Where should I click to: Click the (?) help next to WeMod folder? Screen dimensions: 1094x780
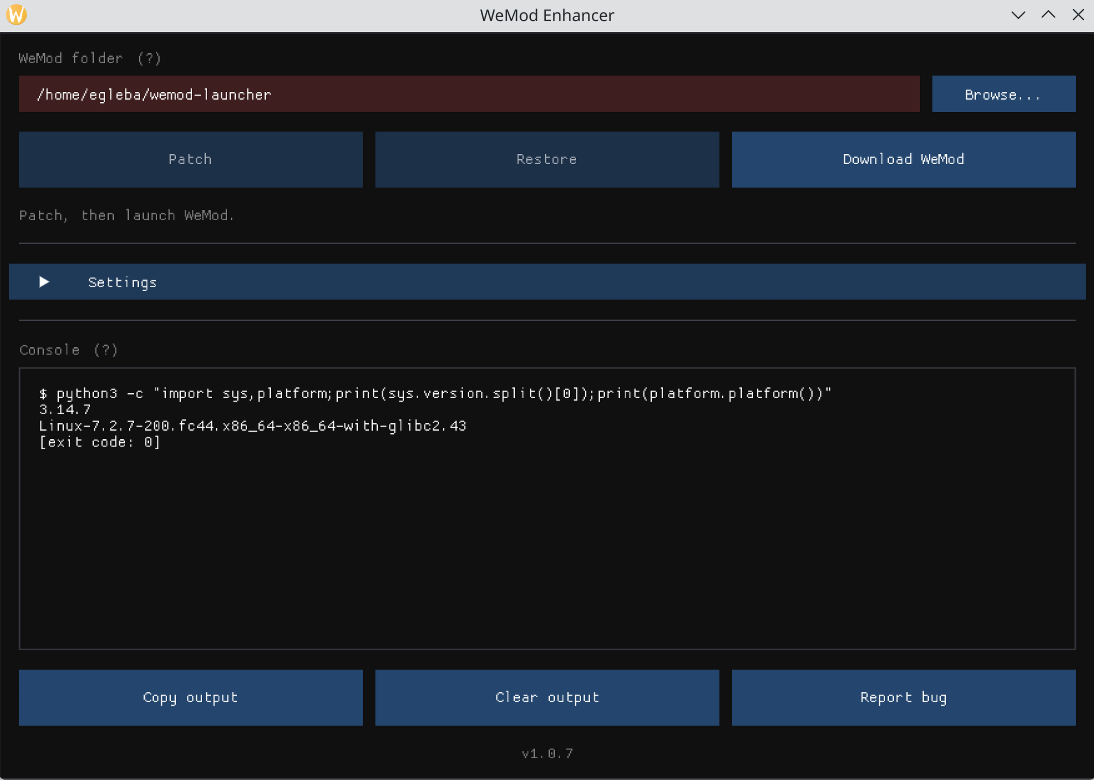(149, 58)
